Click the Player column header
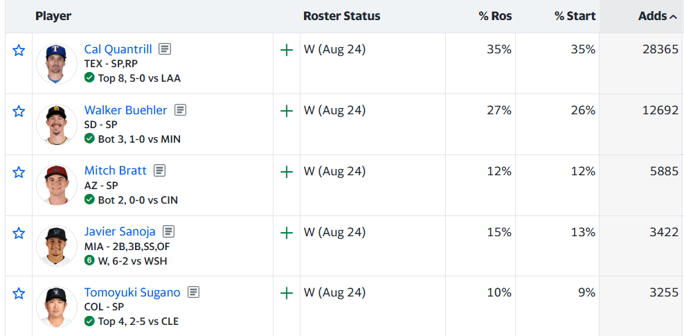The image size is (684, 336). (53, 16)
